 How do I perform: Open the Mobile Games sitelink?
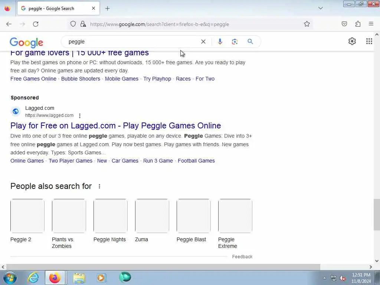coord(122,79)
